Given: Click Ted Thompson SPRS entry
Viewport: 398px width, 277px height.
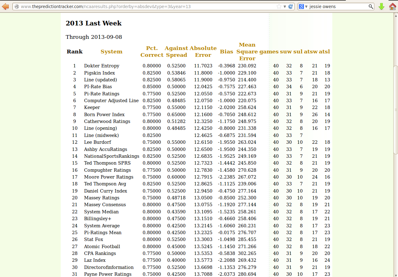Looking at the screenshot, I should [107, 163].
